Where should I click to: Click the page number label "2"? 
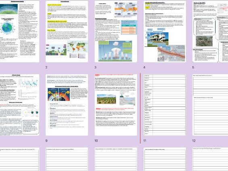coord(46,67)
